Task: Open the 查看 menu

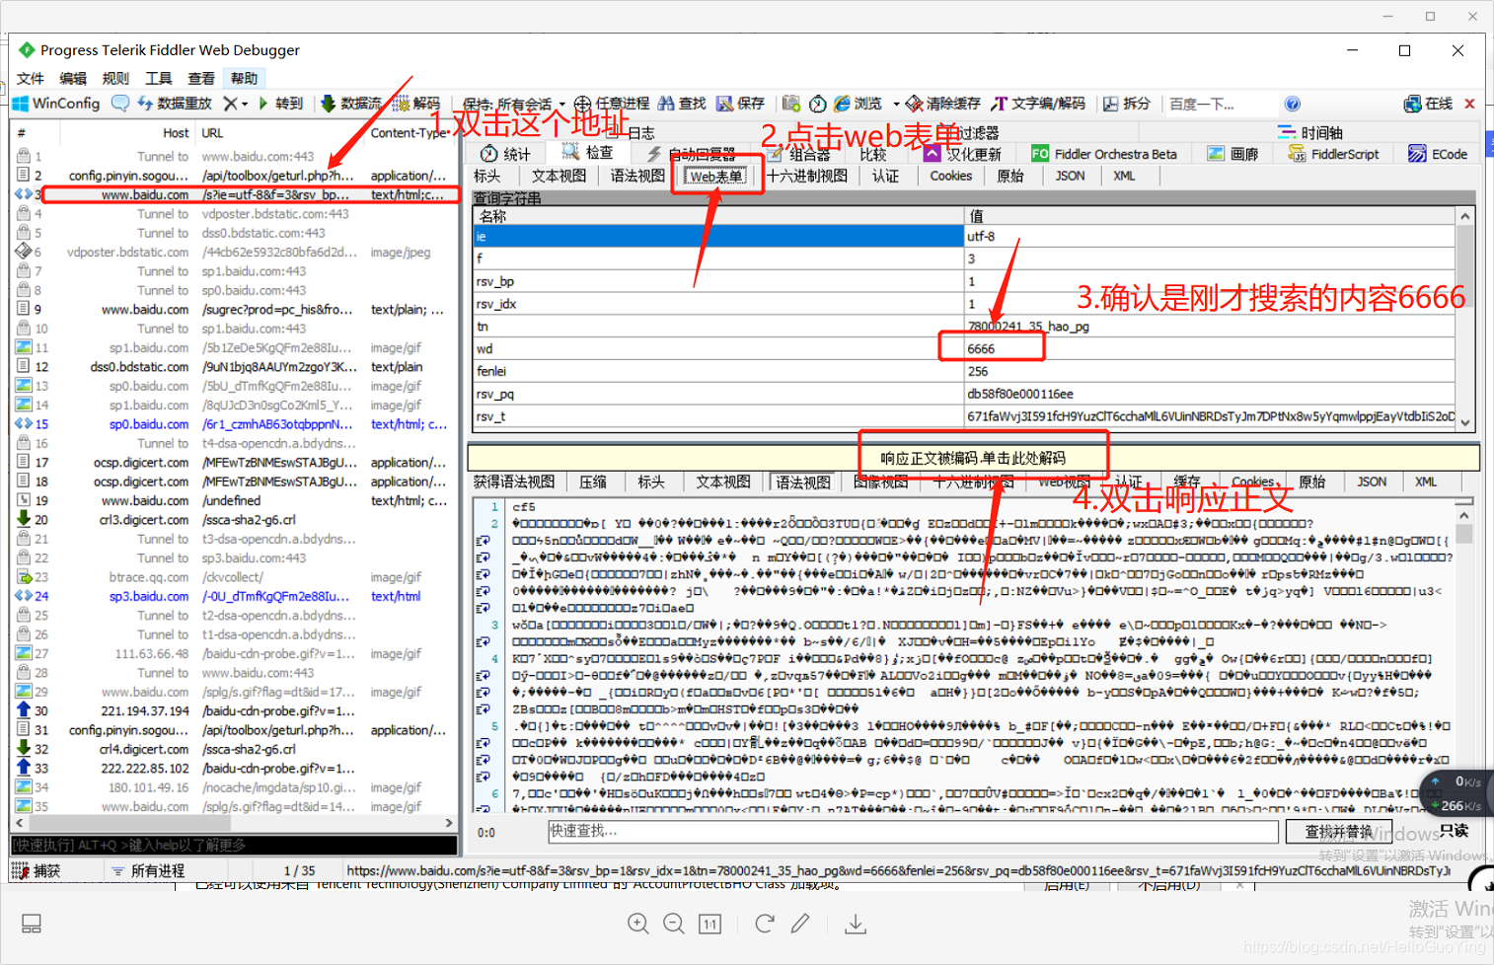Action: pos(201,78)
